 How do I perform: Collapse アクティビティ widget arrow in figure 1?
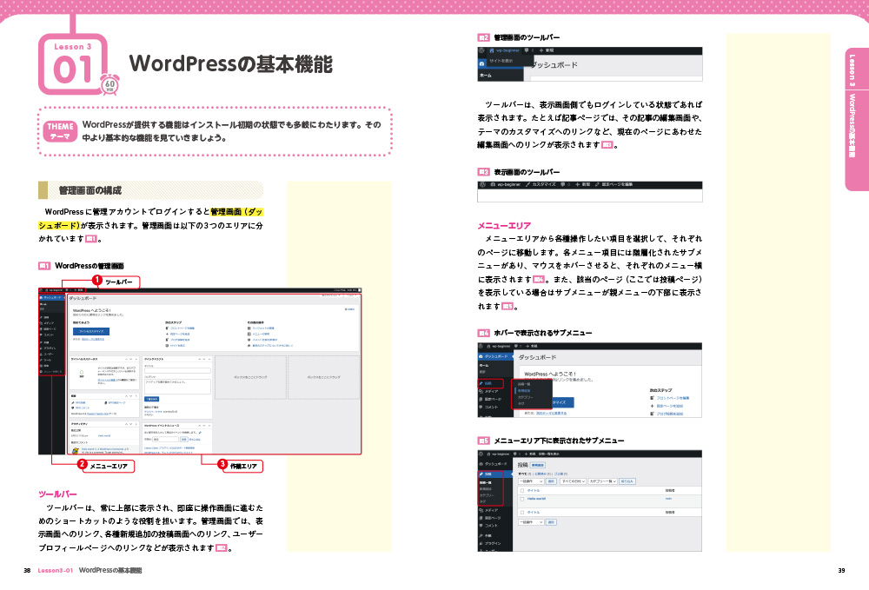(x=137, y=424)
